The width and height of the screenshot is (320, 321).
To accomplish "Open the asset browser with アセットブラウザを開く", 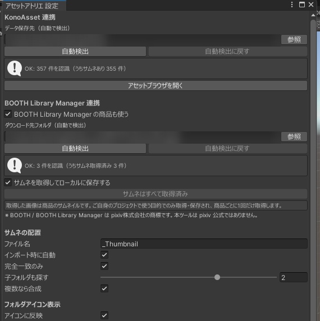I will click(156, 85).
